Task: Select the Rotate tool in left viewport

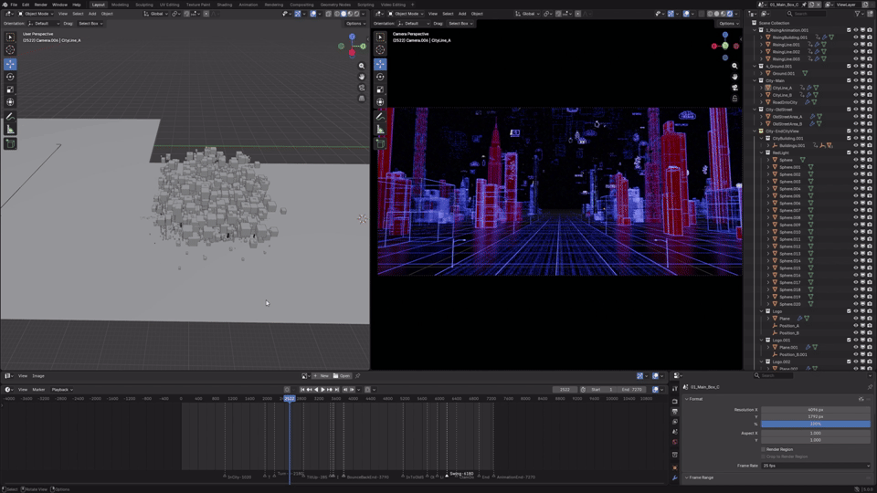Action: click(x=10, y=77)
